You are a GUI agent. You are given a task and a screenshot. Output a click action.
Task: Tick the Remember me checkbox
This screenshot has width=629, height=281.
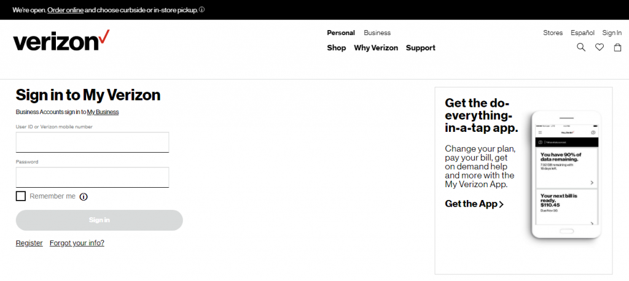(20, 196)
